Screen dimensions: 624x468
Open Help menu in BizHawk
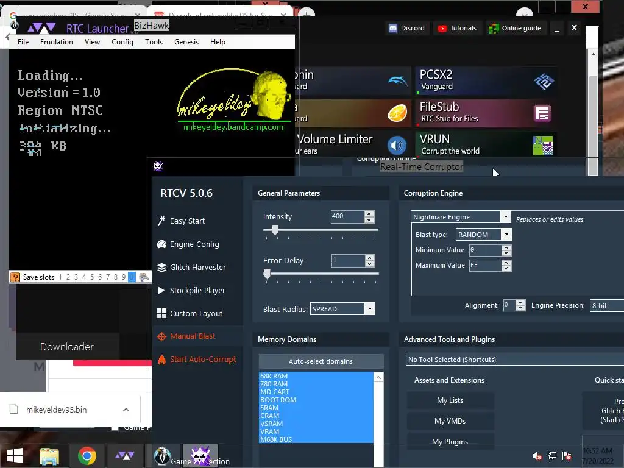(218, 42)
